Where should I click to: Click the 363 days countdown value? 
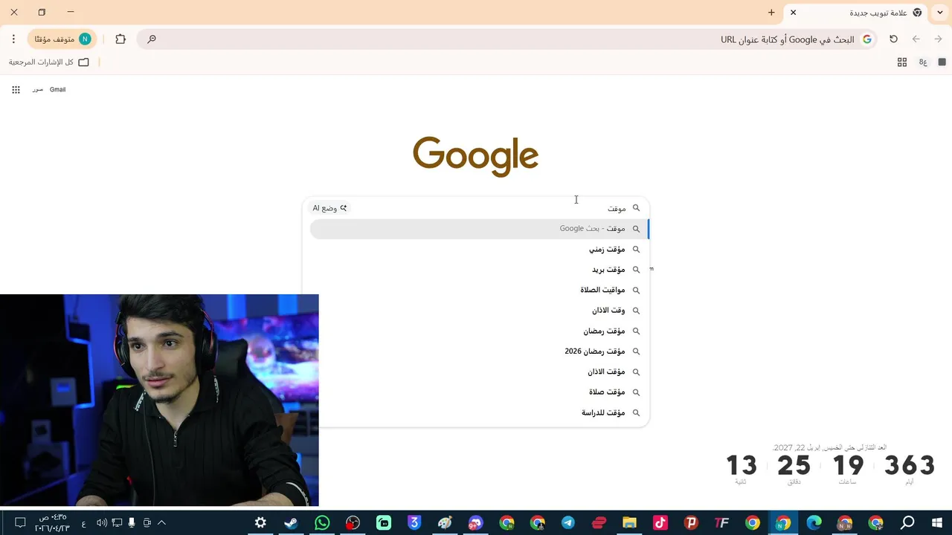[x=910, y=466]
